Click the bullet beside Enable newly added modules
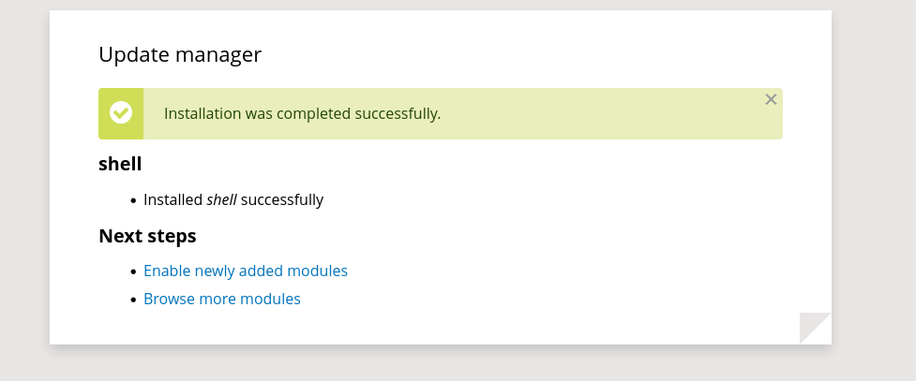Viewport: 916px width, 381px height. click(134, 271)
